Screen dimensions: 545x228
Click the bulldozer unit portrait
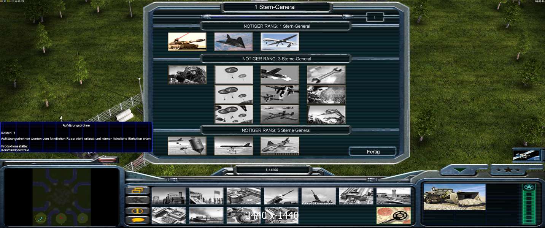coord(454,197)
